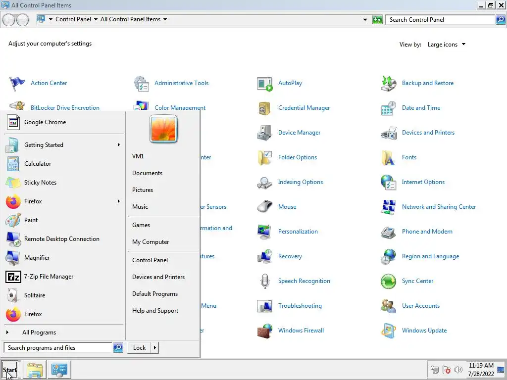The height and width of the screenshot is (380, 507).
Task: Start Solitaire from the Start menu
Action: pos(64,295)
